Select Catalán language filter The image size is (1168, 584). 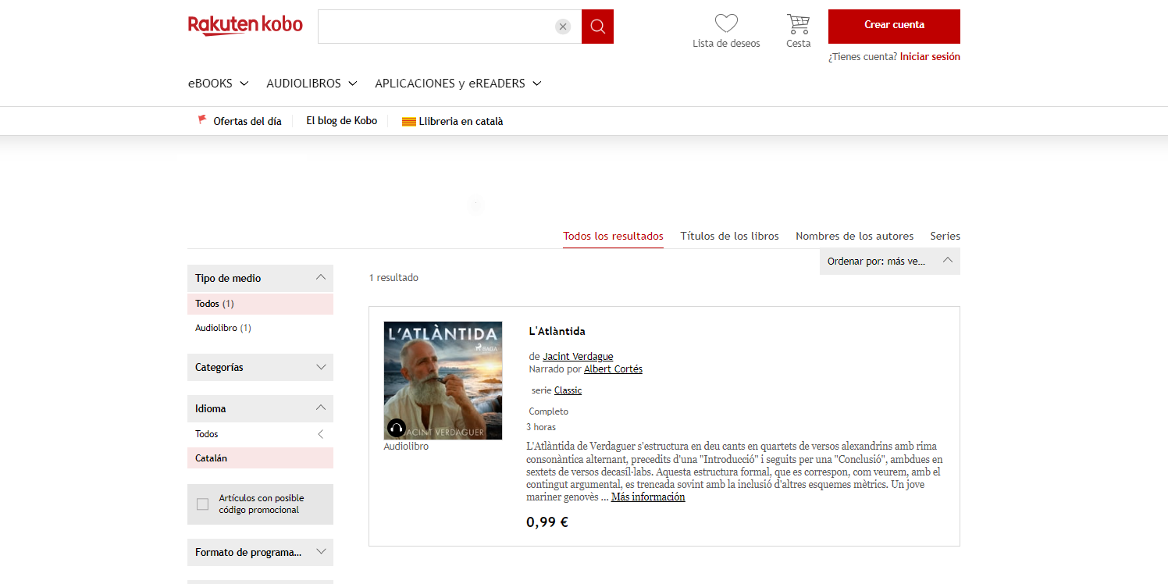click(x=208, y=458)
